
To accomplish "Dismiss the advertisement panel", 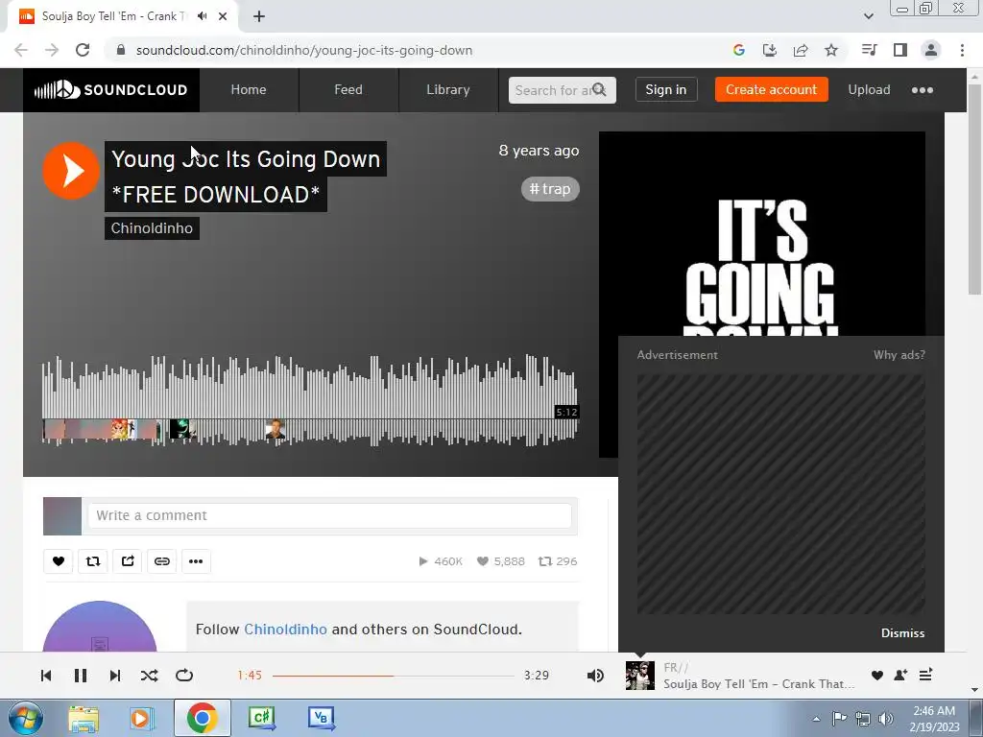I will (x=902, y=633).
